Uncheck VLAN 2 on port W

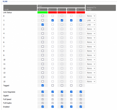click(43, 25)
